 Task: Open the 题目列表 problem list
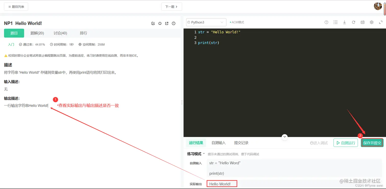pos(16,7)
